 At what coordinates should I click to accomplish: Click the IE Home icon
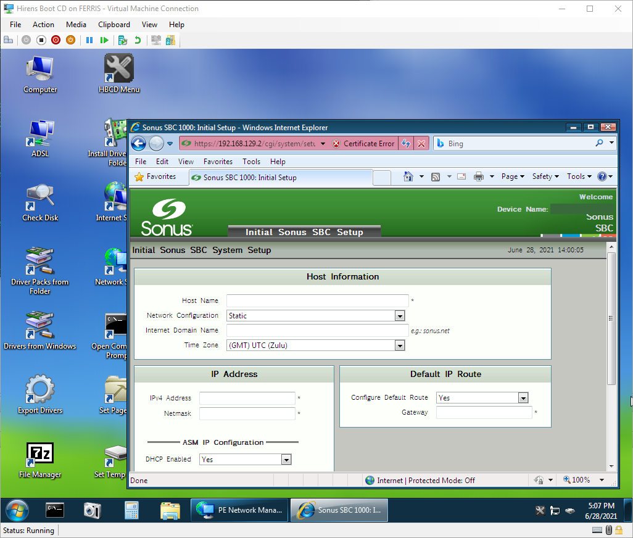408,176
